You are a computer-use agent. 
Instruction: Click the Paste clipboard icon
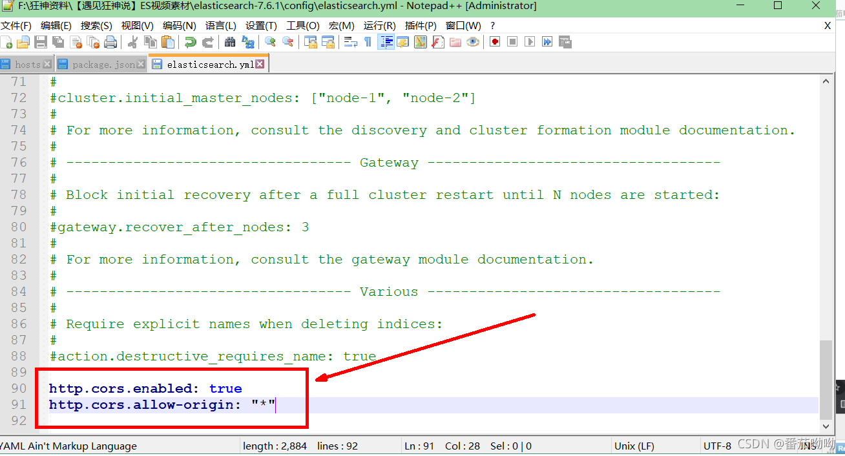pos(168,43)
